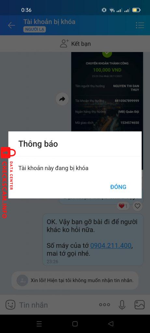Tap the Tài khoản bị khóa chat title
The width and height of the screenshot is (150, 333).
click(x=49, y=22)
